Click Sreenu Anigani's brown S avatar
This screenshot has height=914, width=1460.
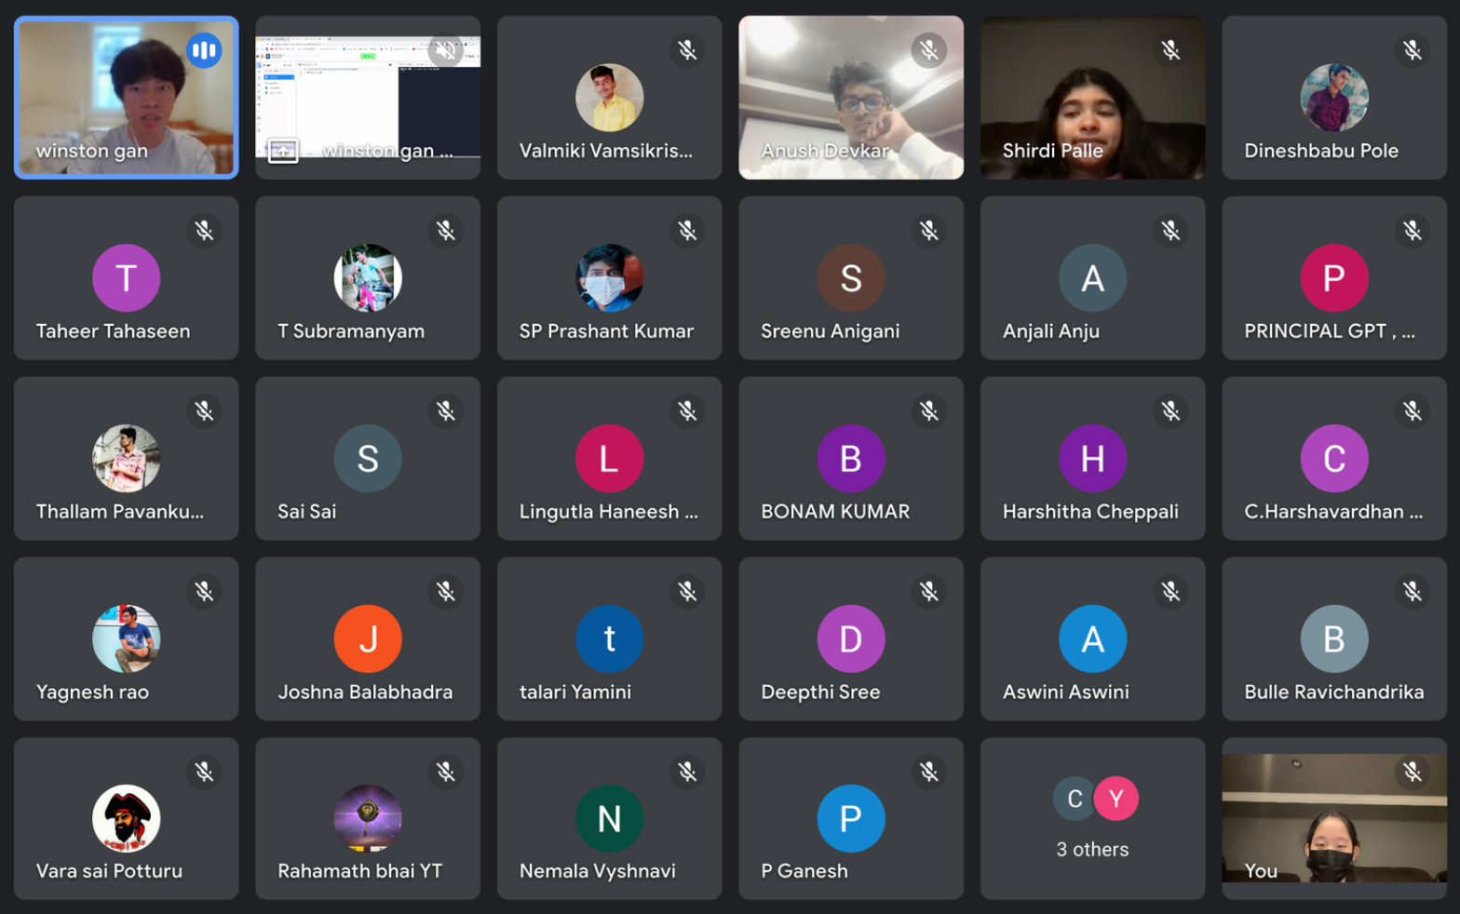click(x=851, y=278)
